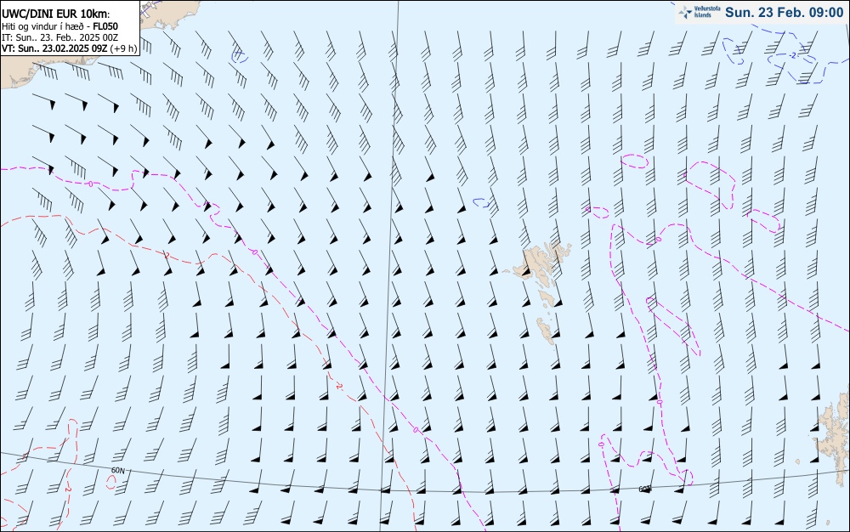
Task: Click the 'VT: Sun.. 23.02.2025 09Z (+9 h)' line
Action: (70, 48)
